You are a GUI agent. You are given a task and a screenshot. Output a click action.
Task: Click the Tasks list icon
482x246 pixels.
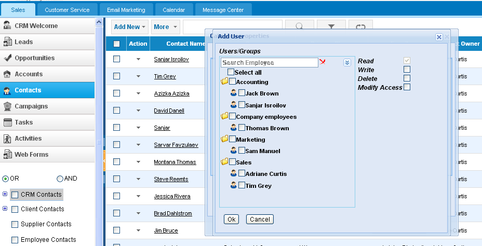click(7, 122)
